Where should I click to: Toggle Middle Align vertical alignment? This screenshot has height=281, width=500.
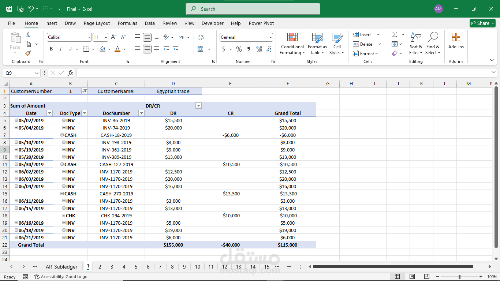point(147,37)
